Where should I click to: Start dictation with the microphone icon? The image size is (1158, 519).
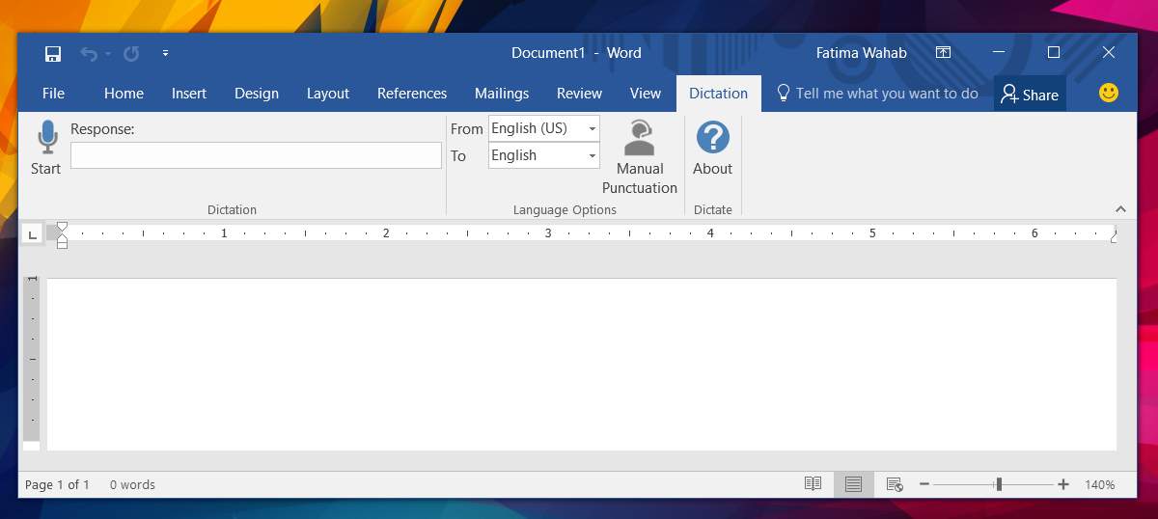[x=46, y=138]
